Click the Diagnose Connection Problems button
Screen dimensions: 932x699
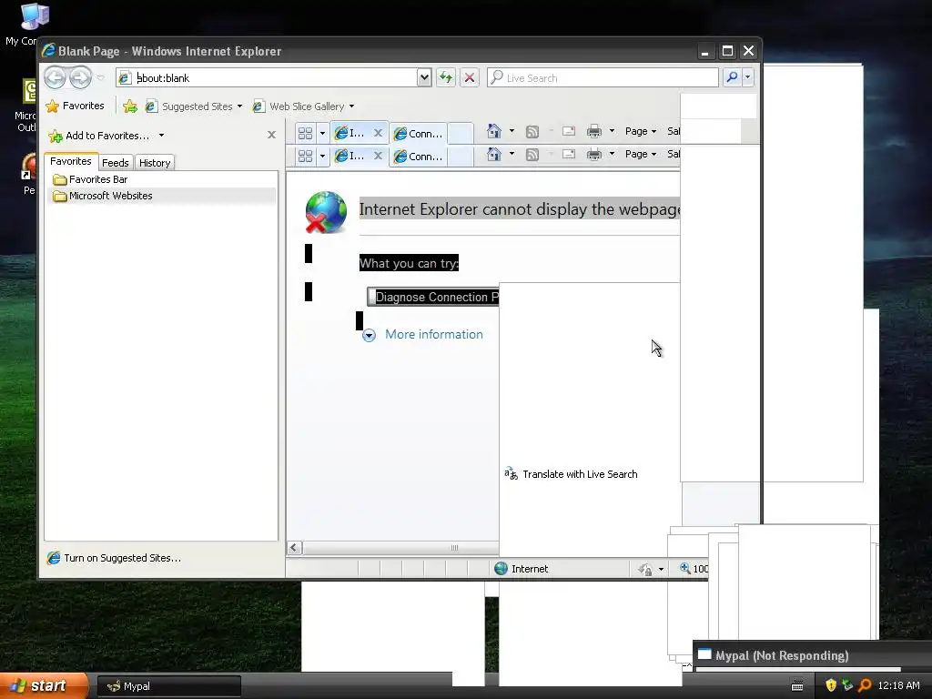433,297
